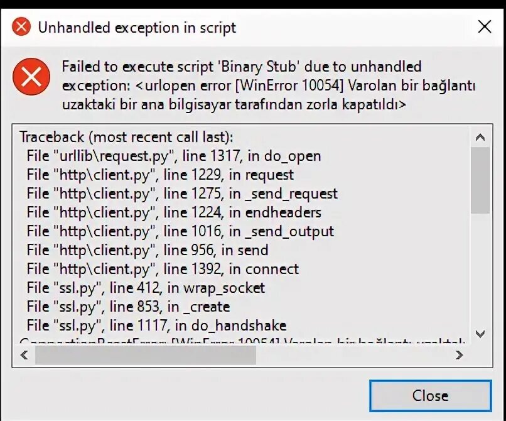Click the large red error icon
The width and height of the screenshot is (506, 421).
(x=31, y=78)
